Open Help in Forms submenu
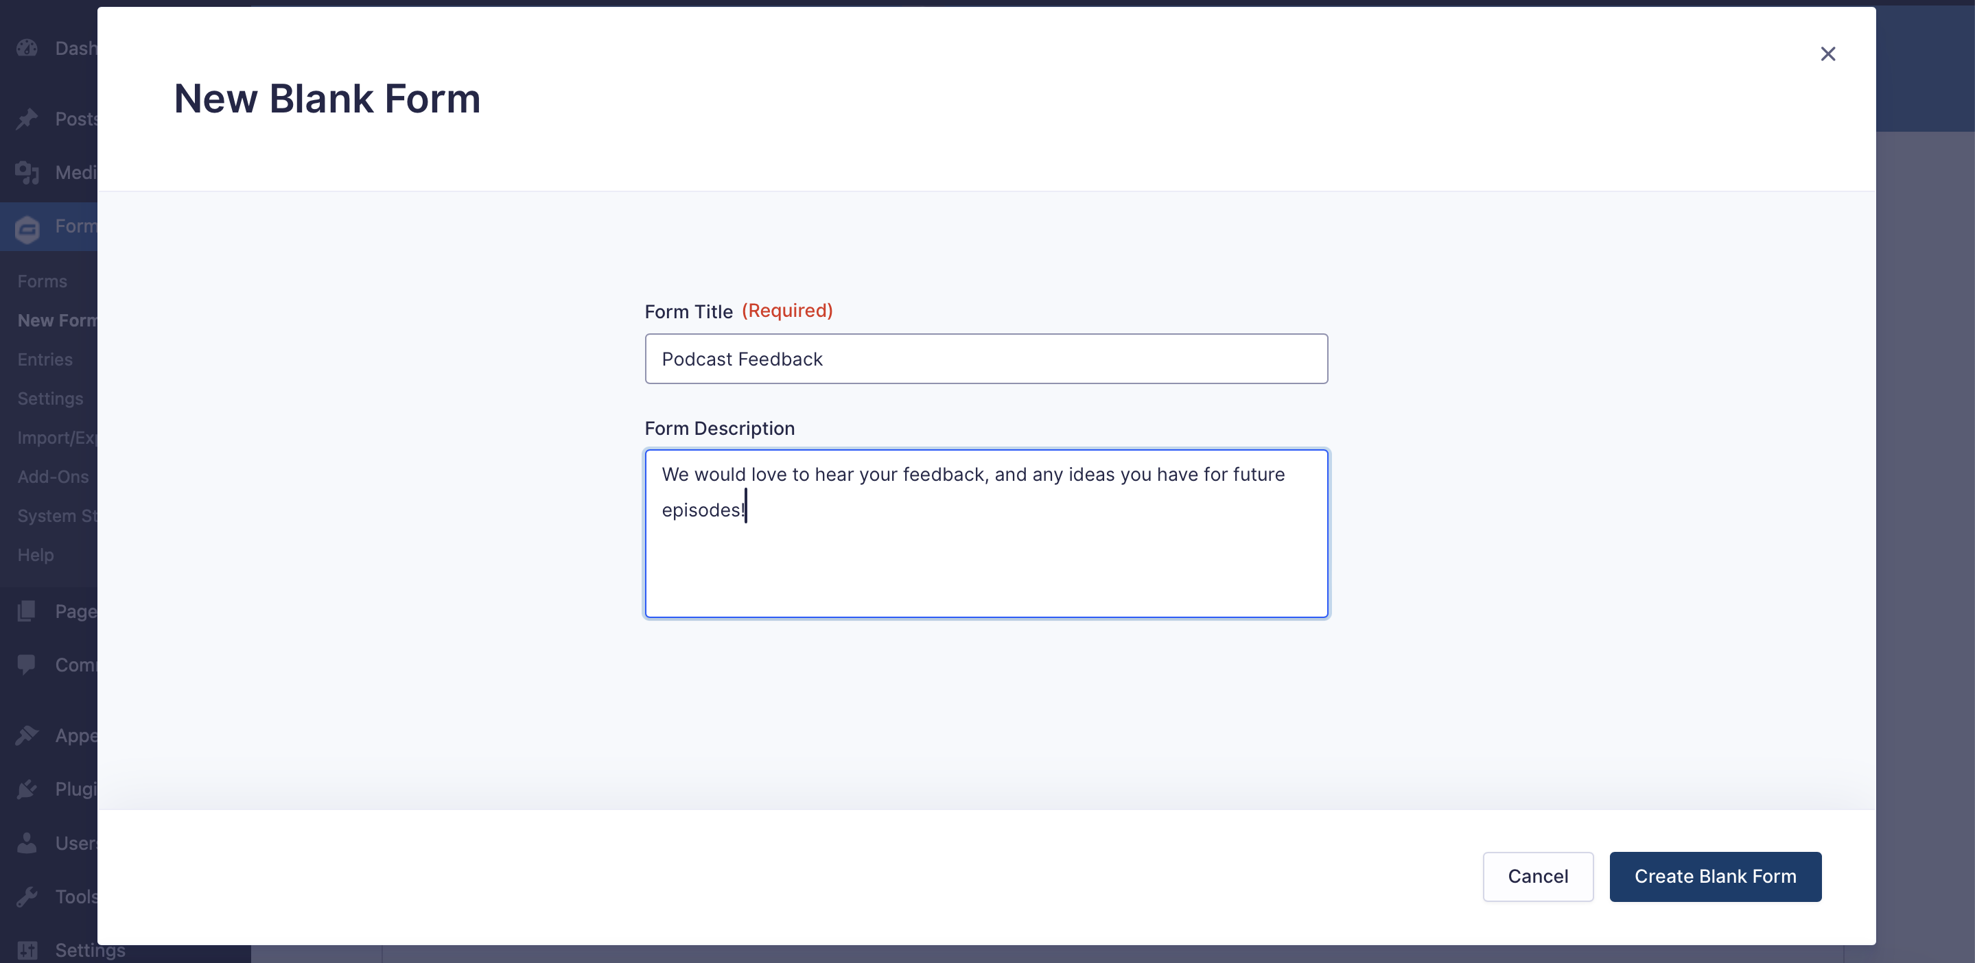 coord(36,555)
